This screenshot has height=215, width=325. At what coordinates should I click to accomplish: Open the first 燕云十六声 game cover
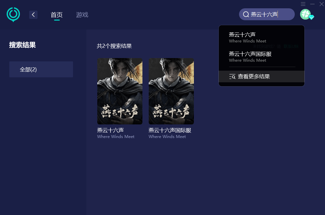[120, 91]
